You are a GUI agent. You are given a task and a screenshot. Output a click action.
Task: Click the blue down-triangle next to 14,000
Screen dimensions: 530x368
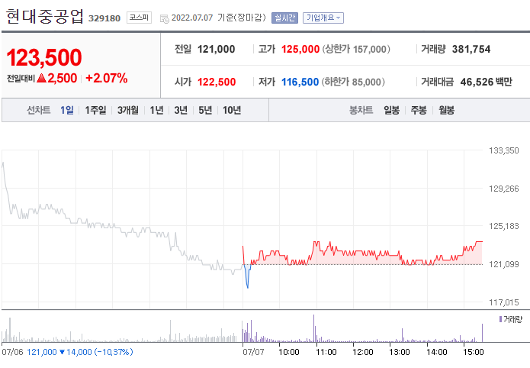[62, 352]
